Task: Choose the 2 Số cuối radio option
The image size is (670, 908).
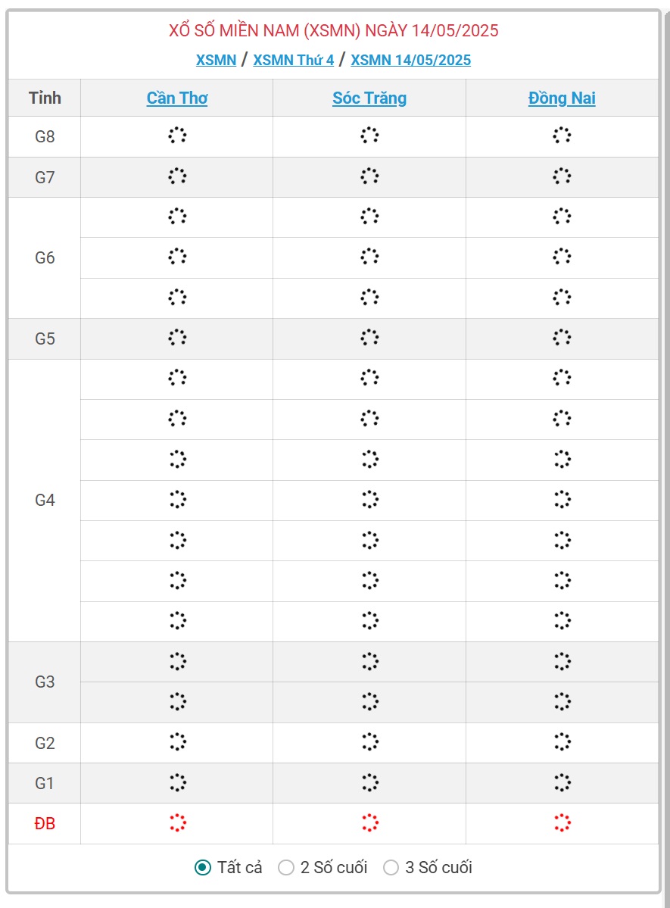Action: (x=286, y=868)
